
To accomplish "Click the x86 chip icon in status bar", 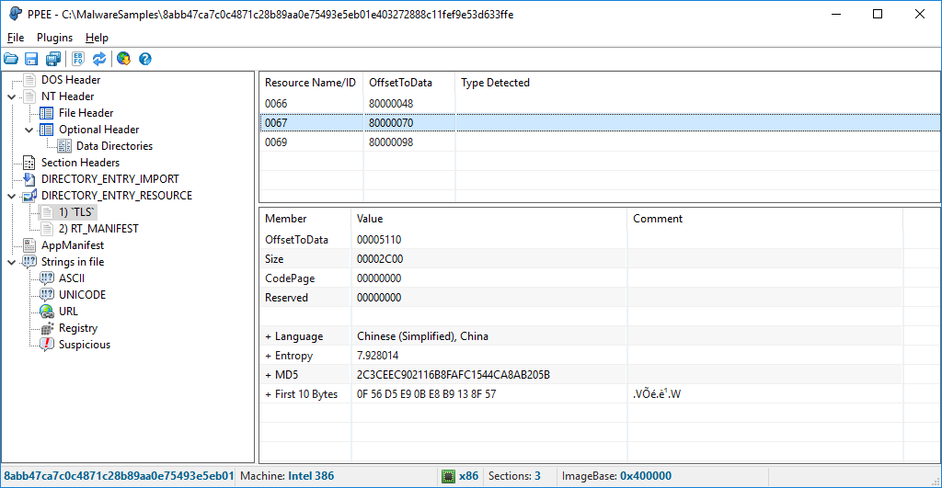I will pyautogui.click(x=448, y=477).
